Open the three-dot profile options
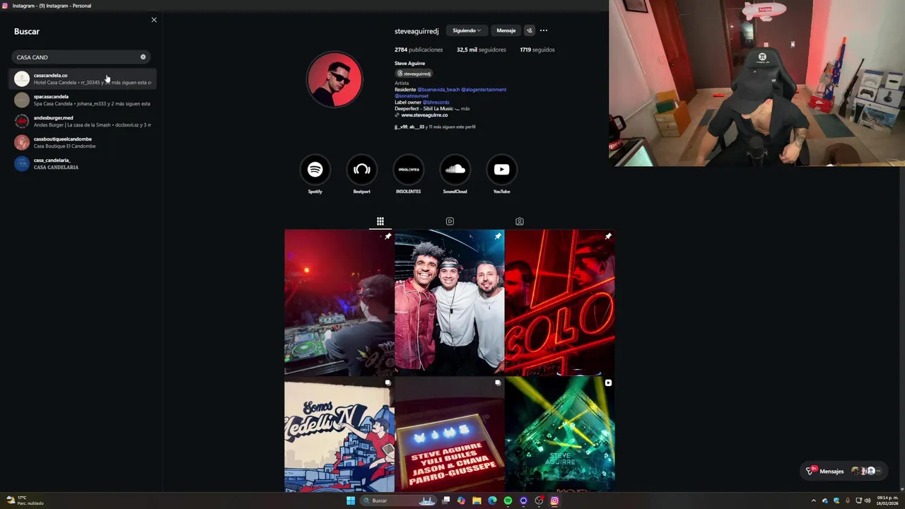Image resolution: width=905 pixels, height=509 pixels. [x=544, y=30]
